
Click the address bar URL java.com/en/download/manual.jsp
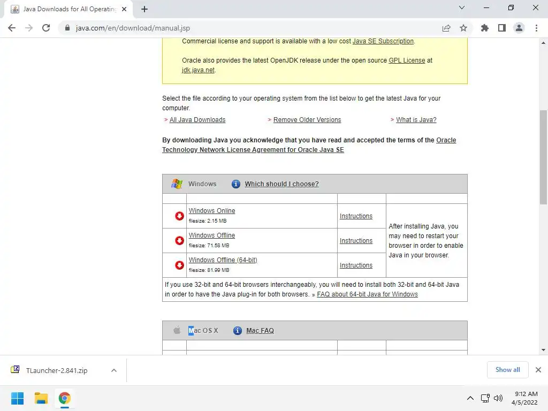coord(133,28)
